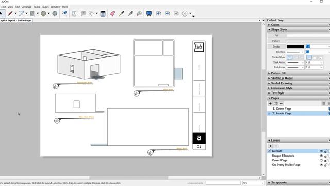Open the Arrange menu
The width and height of the screenshot is (330, 186).
27,7
